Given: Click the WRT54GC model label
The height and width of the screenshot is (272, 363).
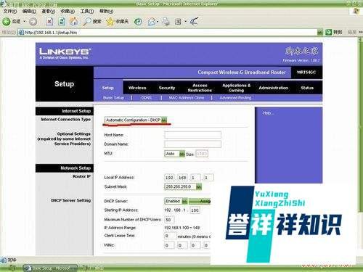Looking at the screenshot, I should coord(306,73).
